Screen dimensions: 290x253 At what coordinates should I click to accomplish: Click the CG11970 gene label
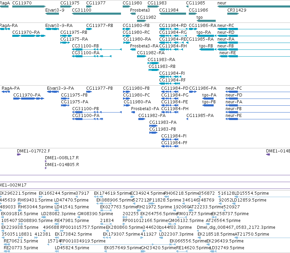coord(22,3)
